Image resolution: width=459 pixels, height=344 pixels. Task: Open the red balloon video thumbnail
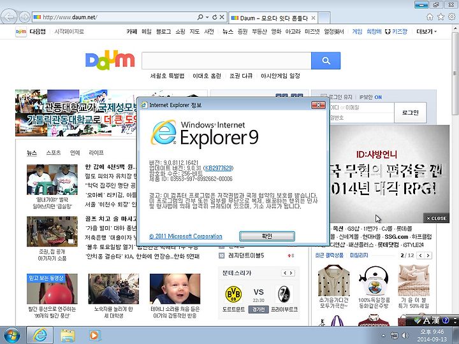tap(52, 289)
